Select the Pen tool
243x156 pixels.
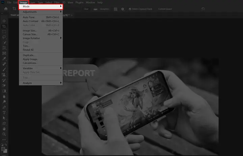tap(4, 107)
